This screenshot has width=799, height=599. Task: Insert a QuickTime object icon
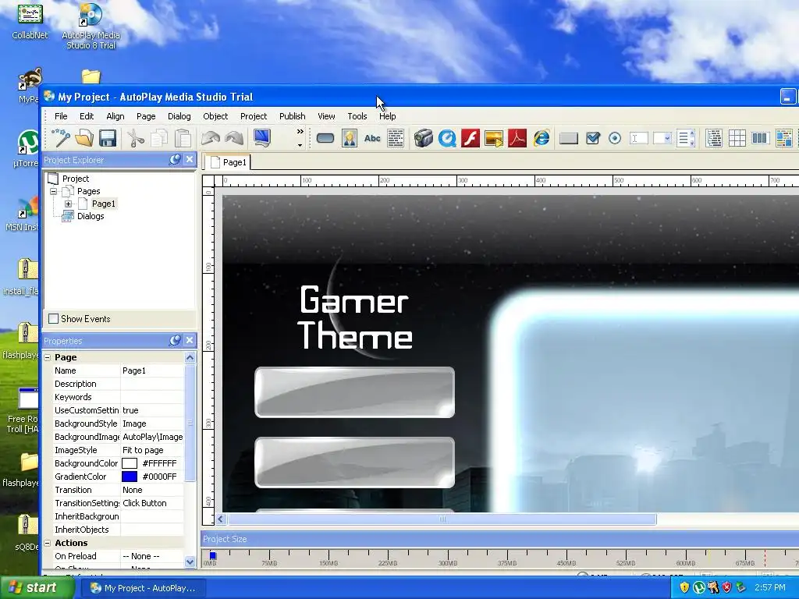point(447,138)
